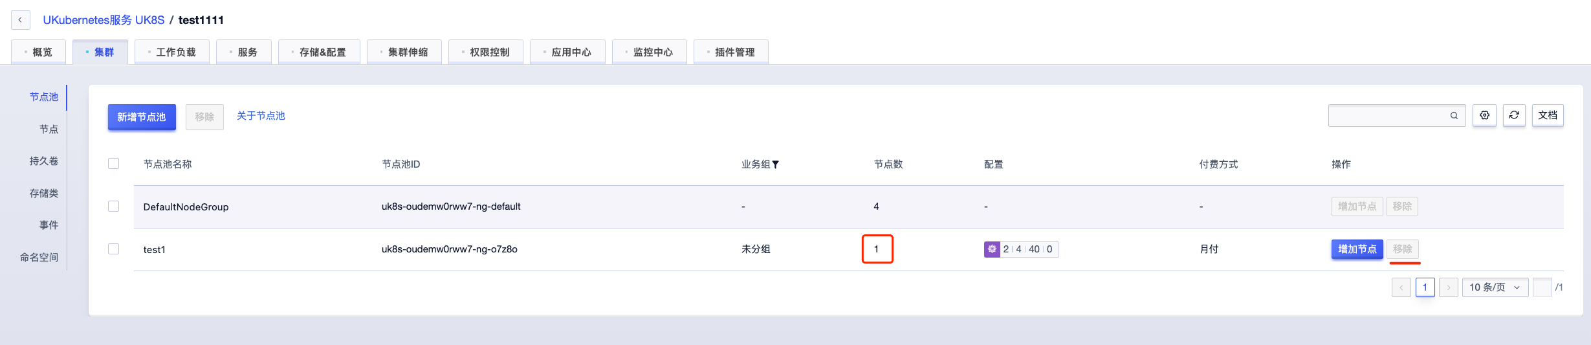Switch to the 工作负载 tab
The width and height of the screenshot is (1591, 345).
[172, 52]
